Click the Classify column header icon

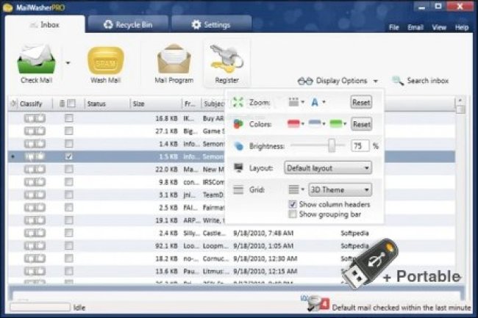click(x=13, y=104)
